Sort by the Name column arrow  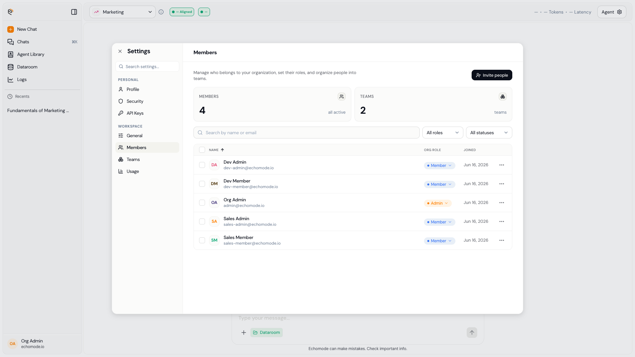tap(223, 150)
